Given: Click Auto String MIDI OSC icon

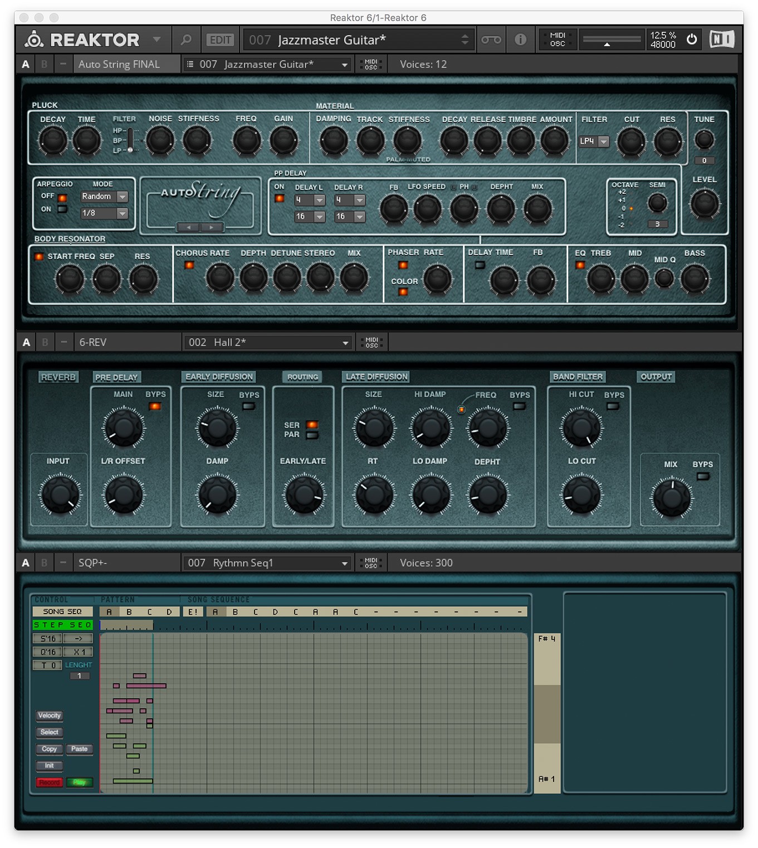Looking at the screenshot, I should pyautogui.click(x=371, y=65).
